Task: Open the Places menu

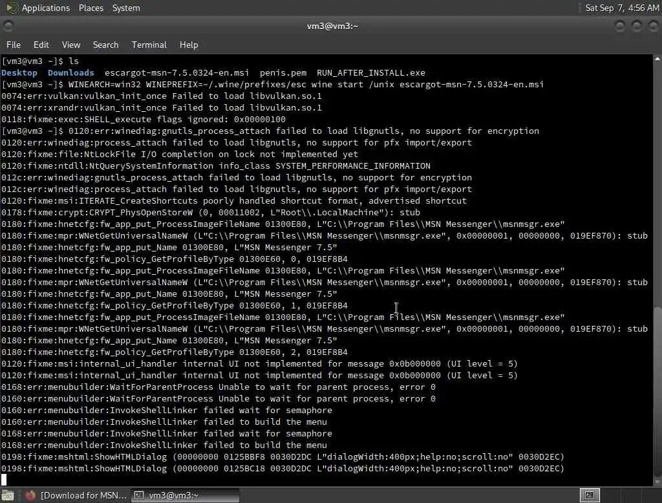Action: (x=91, y=8)
